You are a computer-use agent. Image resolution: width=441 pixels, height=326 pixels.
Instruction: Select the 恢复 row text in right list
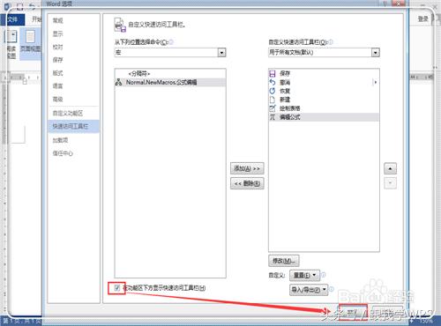pos(285,91)
